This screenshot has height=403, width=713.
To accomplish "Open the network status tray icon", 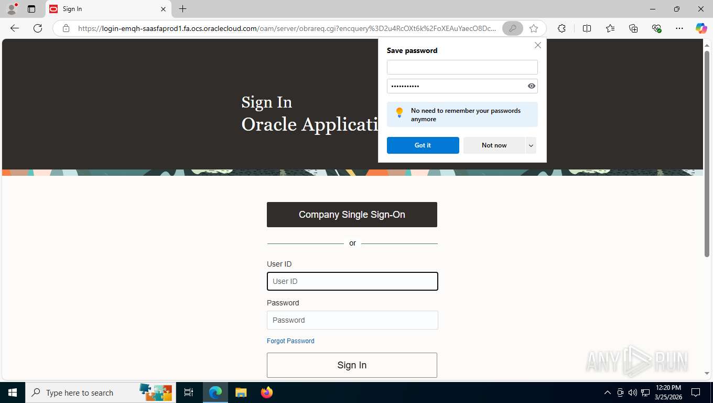I will click(645, 393).
